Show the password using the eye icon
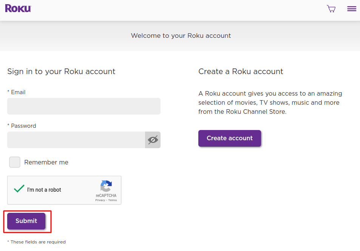This screenshot has height=251, width=360. click(153, 140)
